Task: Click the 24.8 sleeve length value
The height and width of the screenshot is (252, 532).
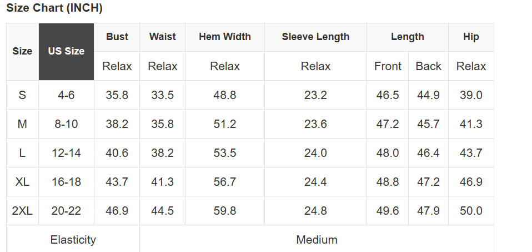Action: (x=315, y=211)
